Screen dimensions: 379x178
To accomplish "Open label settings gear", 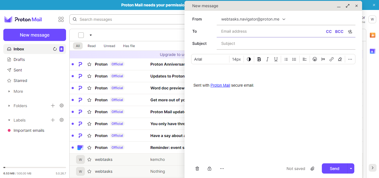I will pos(62,120).
